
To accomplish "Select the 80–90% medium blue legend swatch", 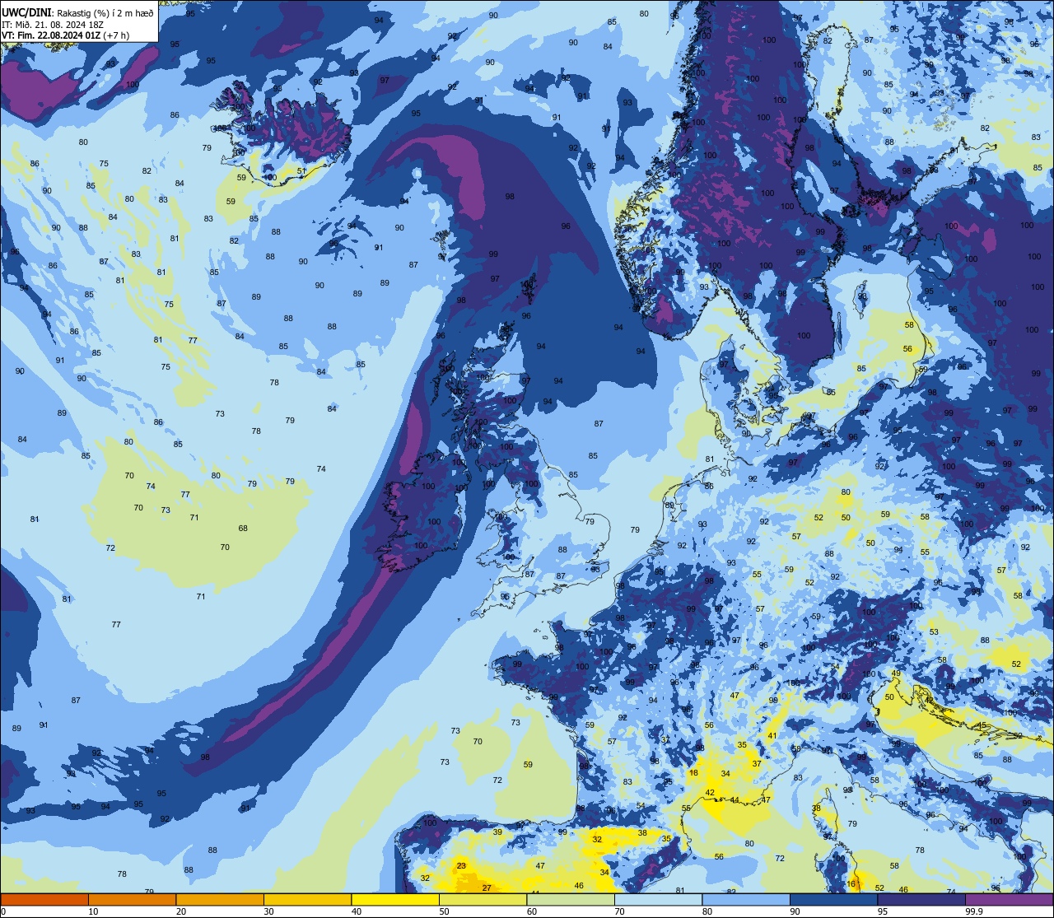I will pos(746,899).
